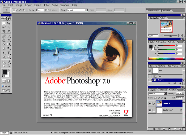Create new layer using Layers panel icon

(175, 129)
